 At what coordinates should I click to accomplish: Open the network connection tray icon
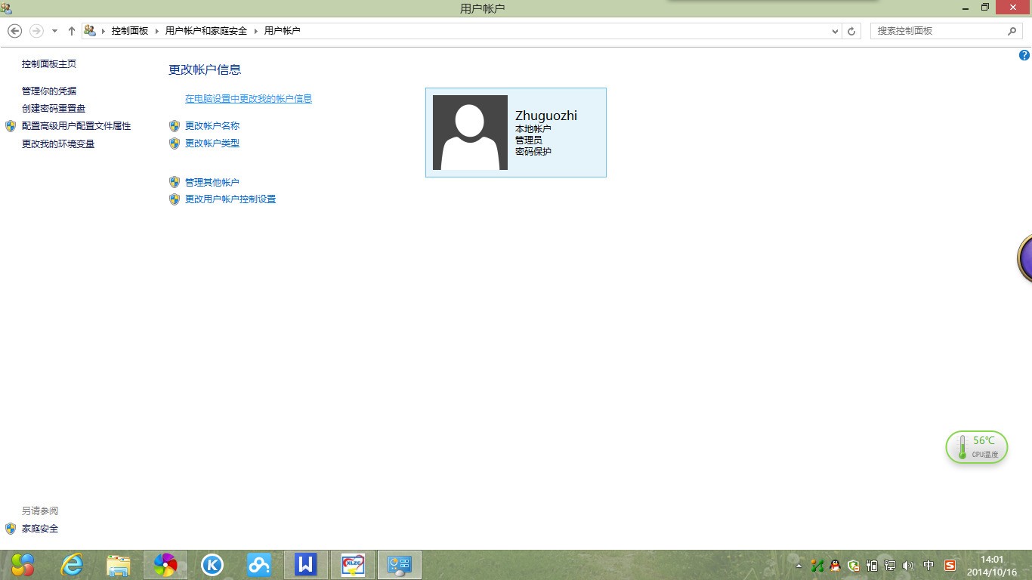890,565
